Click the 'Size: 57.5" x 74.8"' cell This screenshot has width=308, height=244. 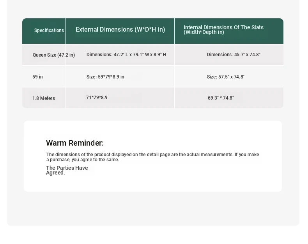225,77
